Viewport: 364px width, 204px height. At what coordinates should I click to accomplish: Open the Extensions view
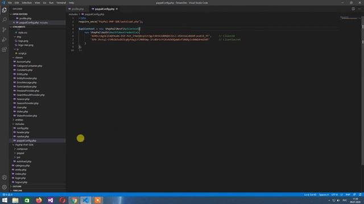[x=4, y=49]
